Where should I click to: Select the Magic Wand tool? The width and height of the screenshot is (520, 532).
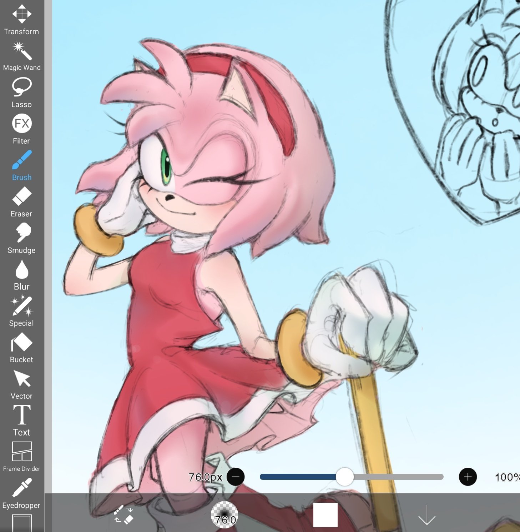[22, 56]
